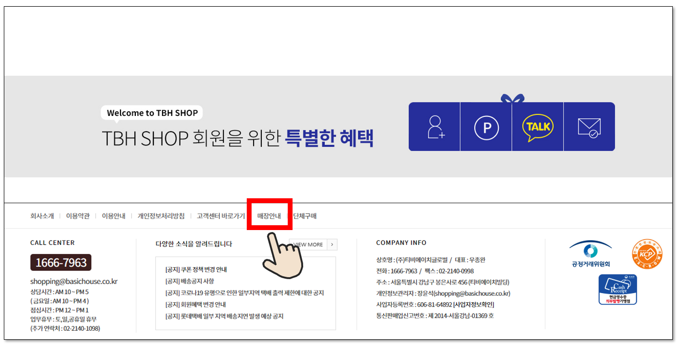Viewport: 681px width, 347px height.
Task: Open the 롯데택배 배송지연 notice
Action: pyautogui.click(x=224, y=316)
